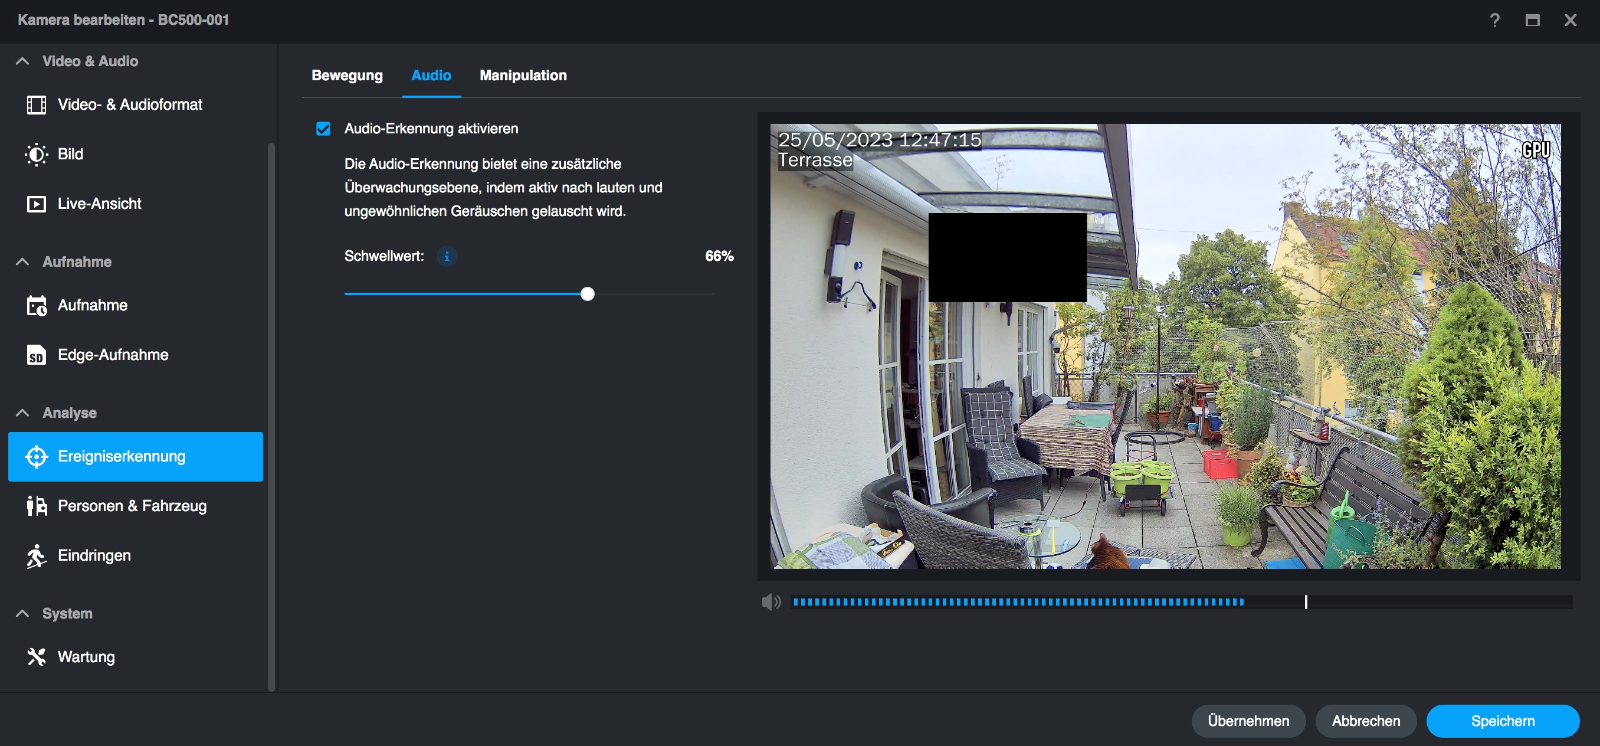This screenshot has height=746, width=1600.
Task: Click the Schwellwert slider handle
Action: pos(587,294)
